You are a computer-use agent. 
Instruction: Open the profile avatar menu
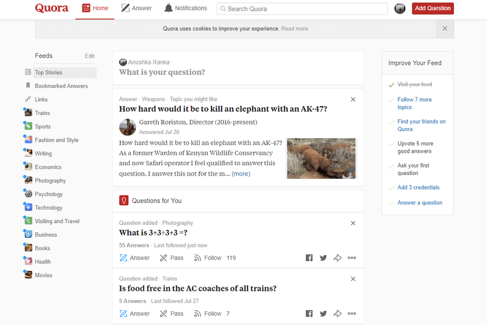coord(399,8)
